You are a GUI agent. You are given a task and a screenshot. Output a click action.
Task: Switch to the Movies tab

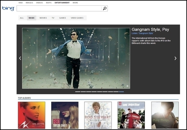click(x=43, y=18)
